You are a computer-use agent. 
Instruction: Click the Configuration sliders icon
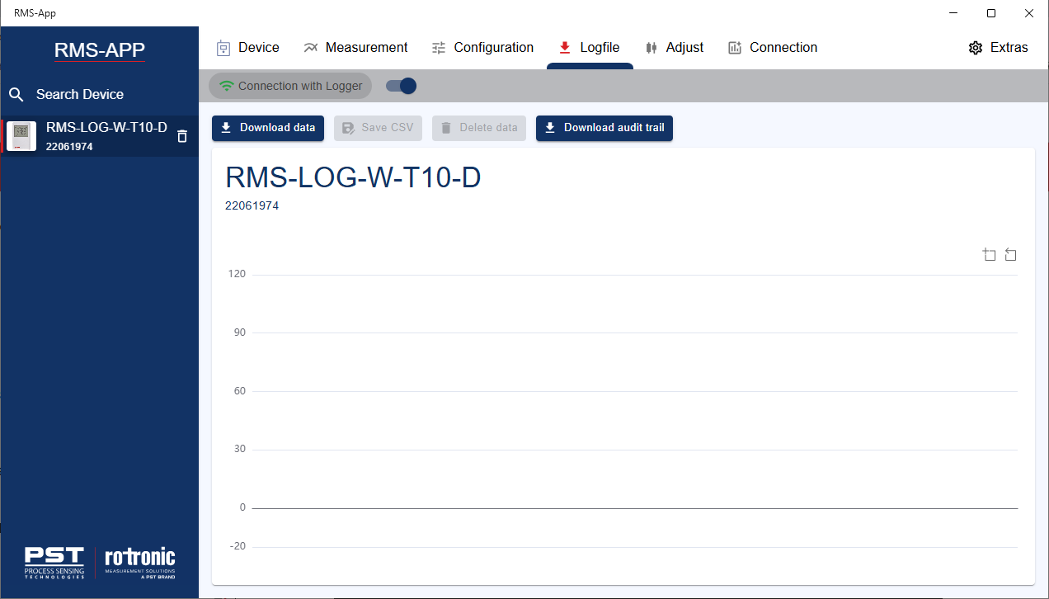click(x=439, y=48)
